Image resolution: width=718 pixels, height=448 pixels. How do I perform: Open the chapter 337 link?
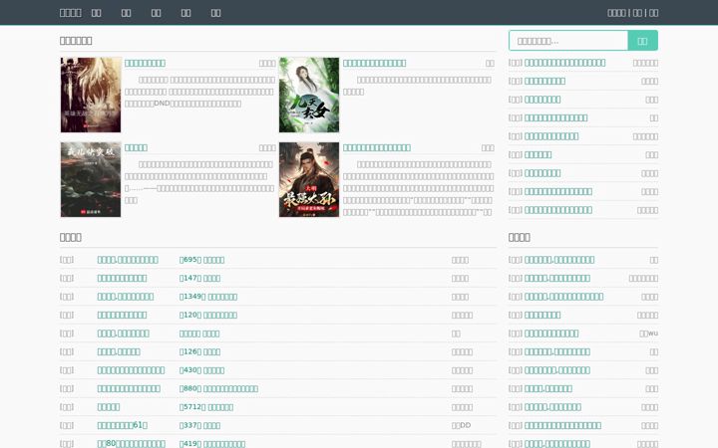click(x=199, y=425)
